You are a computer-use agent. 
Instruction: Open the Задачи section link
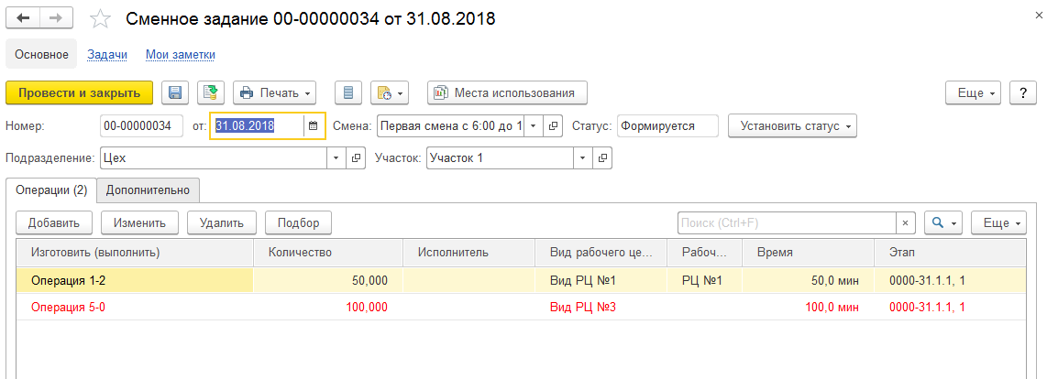(x=107, y=54)
